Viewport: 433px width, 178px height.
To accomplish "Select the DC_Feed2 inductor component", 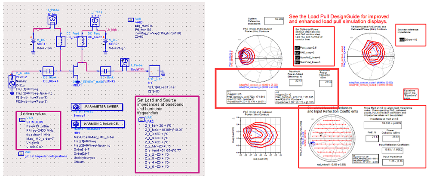I will point(81,42).
